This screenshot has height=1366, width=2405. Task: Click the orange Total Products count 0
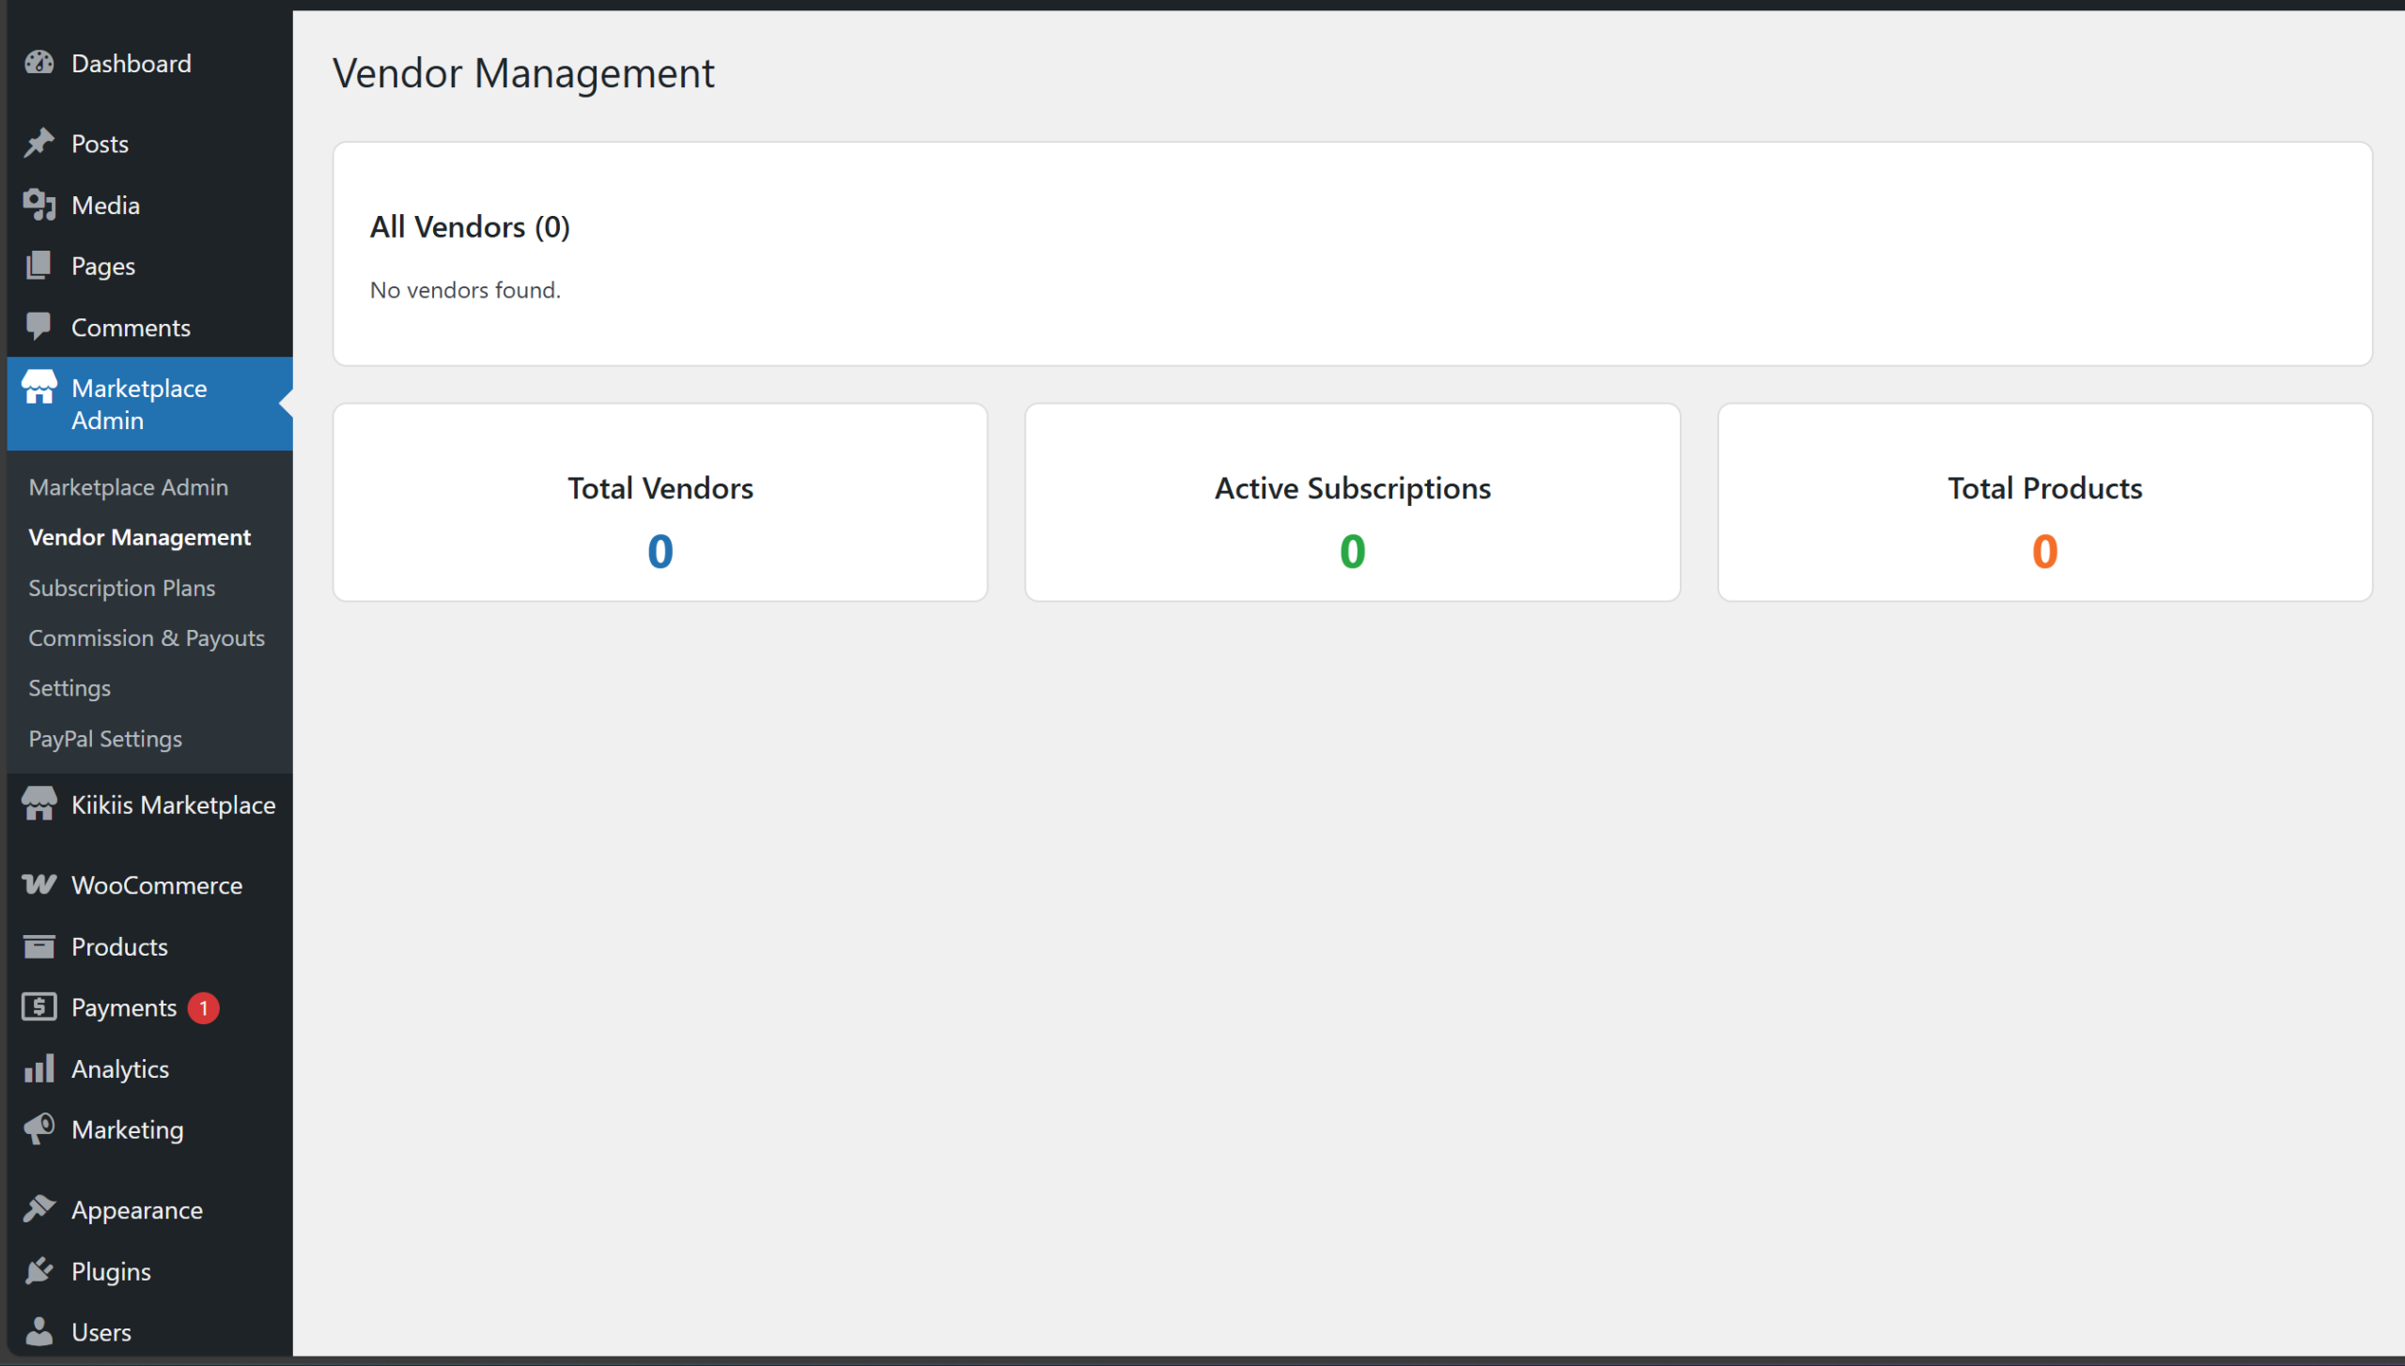2045,551
